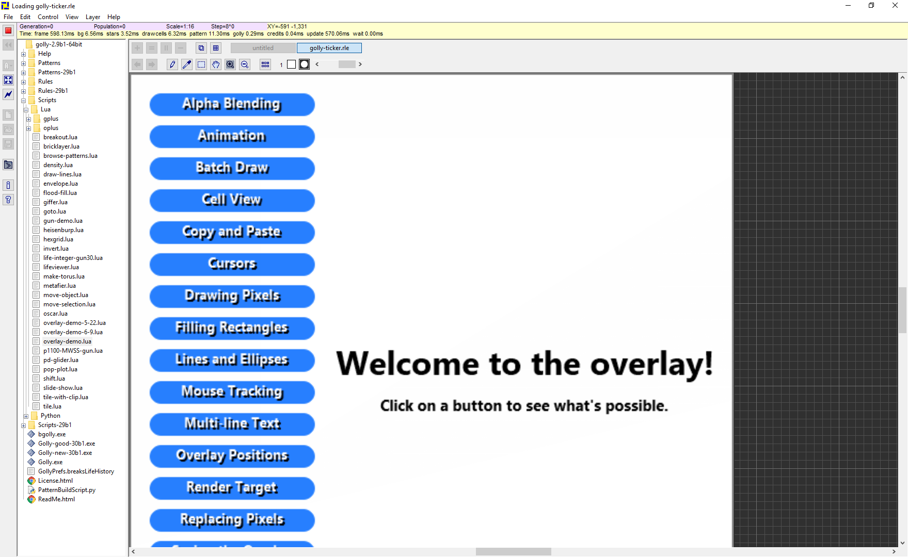
Task: Switch to the golly-ticker.rle layer
Action: coord(329,48)
